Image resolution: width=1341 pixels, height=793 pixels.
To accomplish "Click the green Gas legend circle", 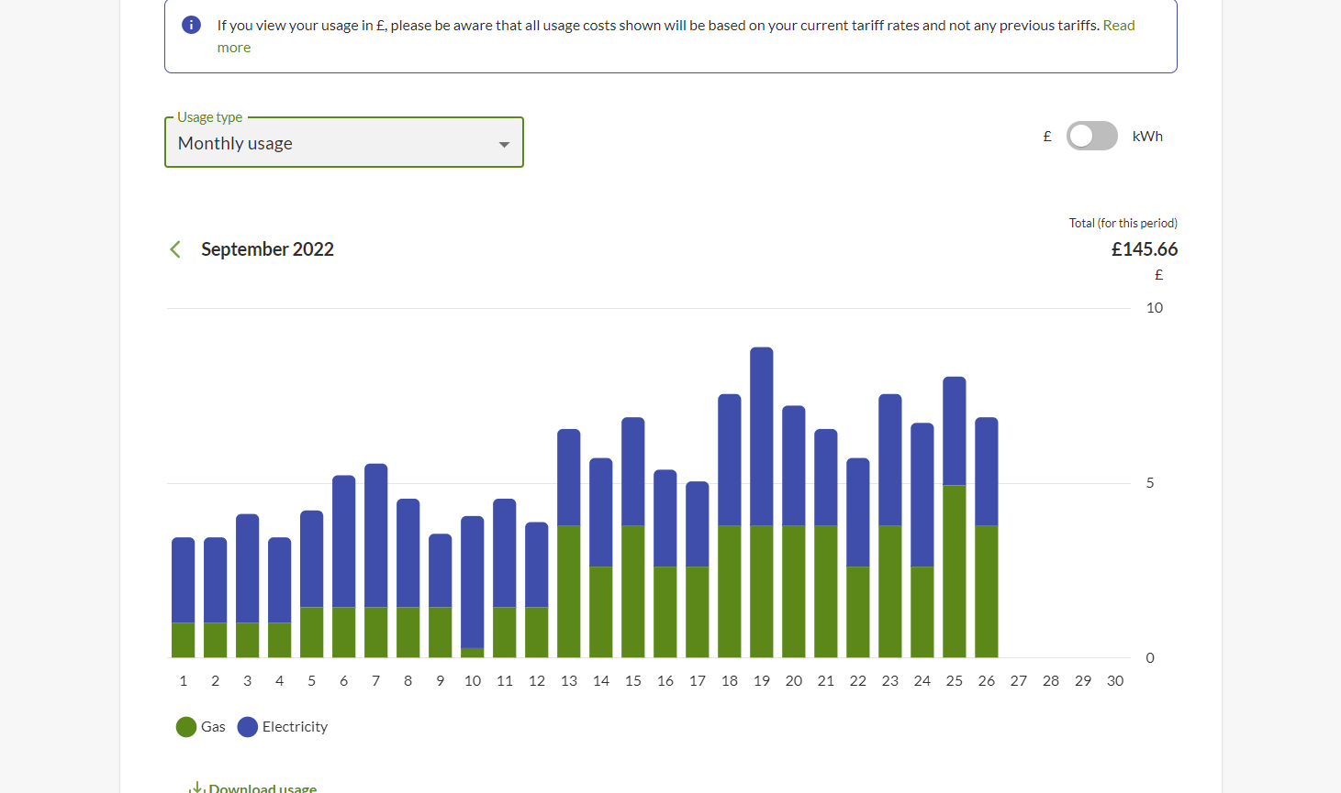I will (x=186, y=727).
